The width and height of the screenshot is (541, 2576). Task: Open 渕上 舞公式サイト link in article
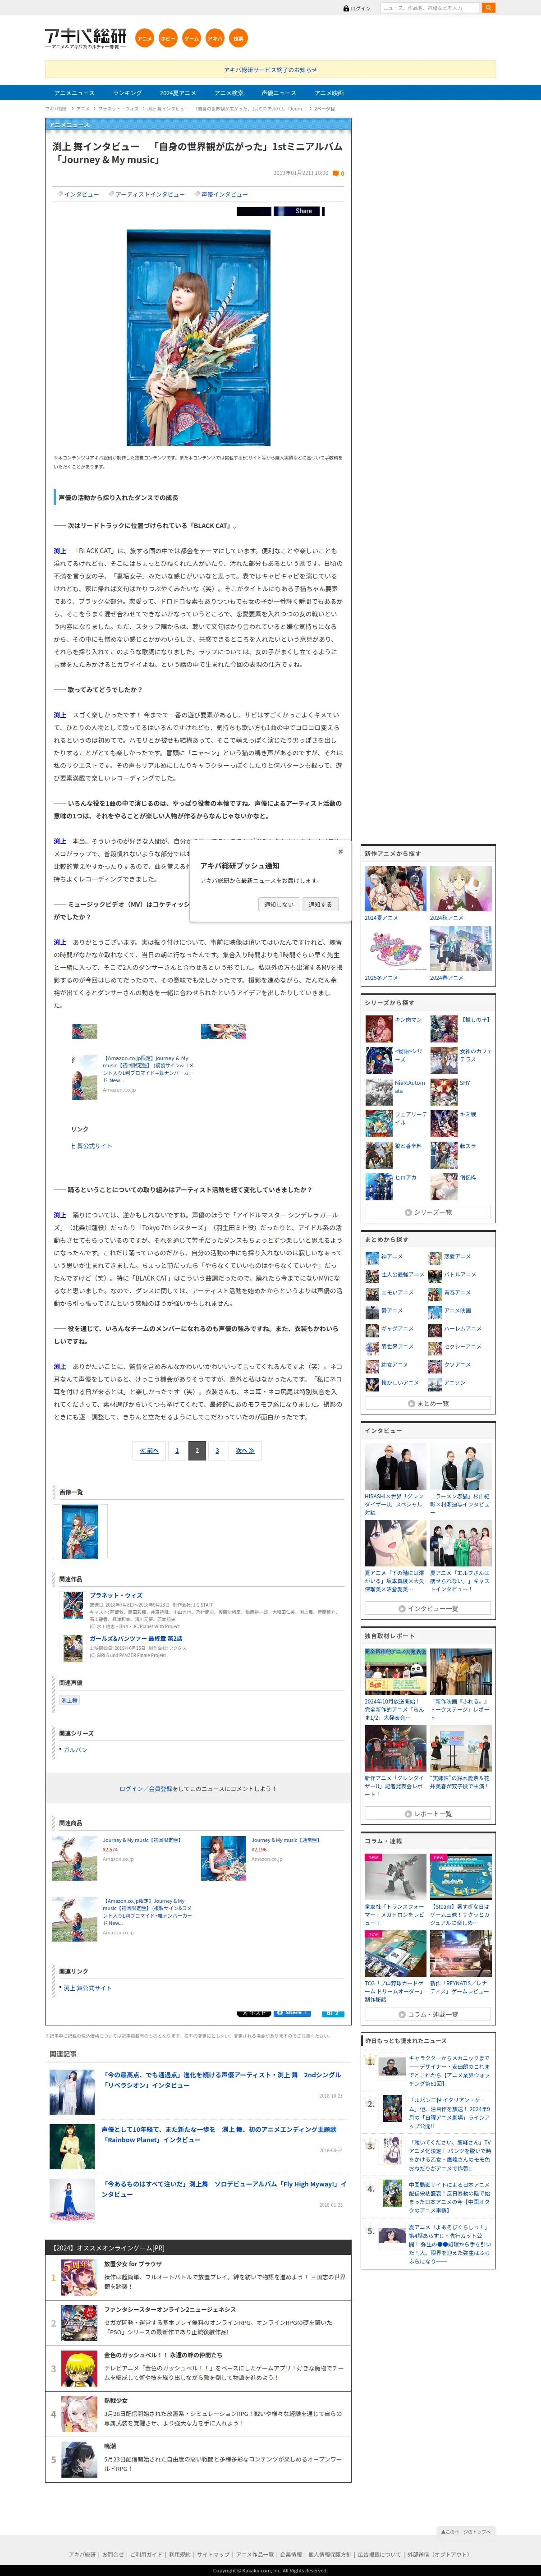point(91,1146)
